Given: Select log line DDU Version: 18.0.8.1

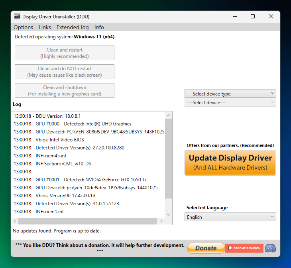Looking at the screenshot, I should pyautogui.click(x=47, y=116).
